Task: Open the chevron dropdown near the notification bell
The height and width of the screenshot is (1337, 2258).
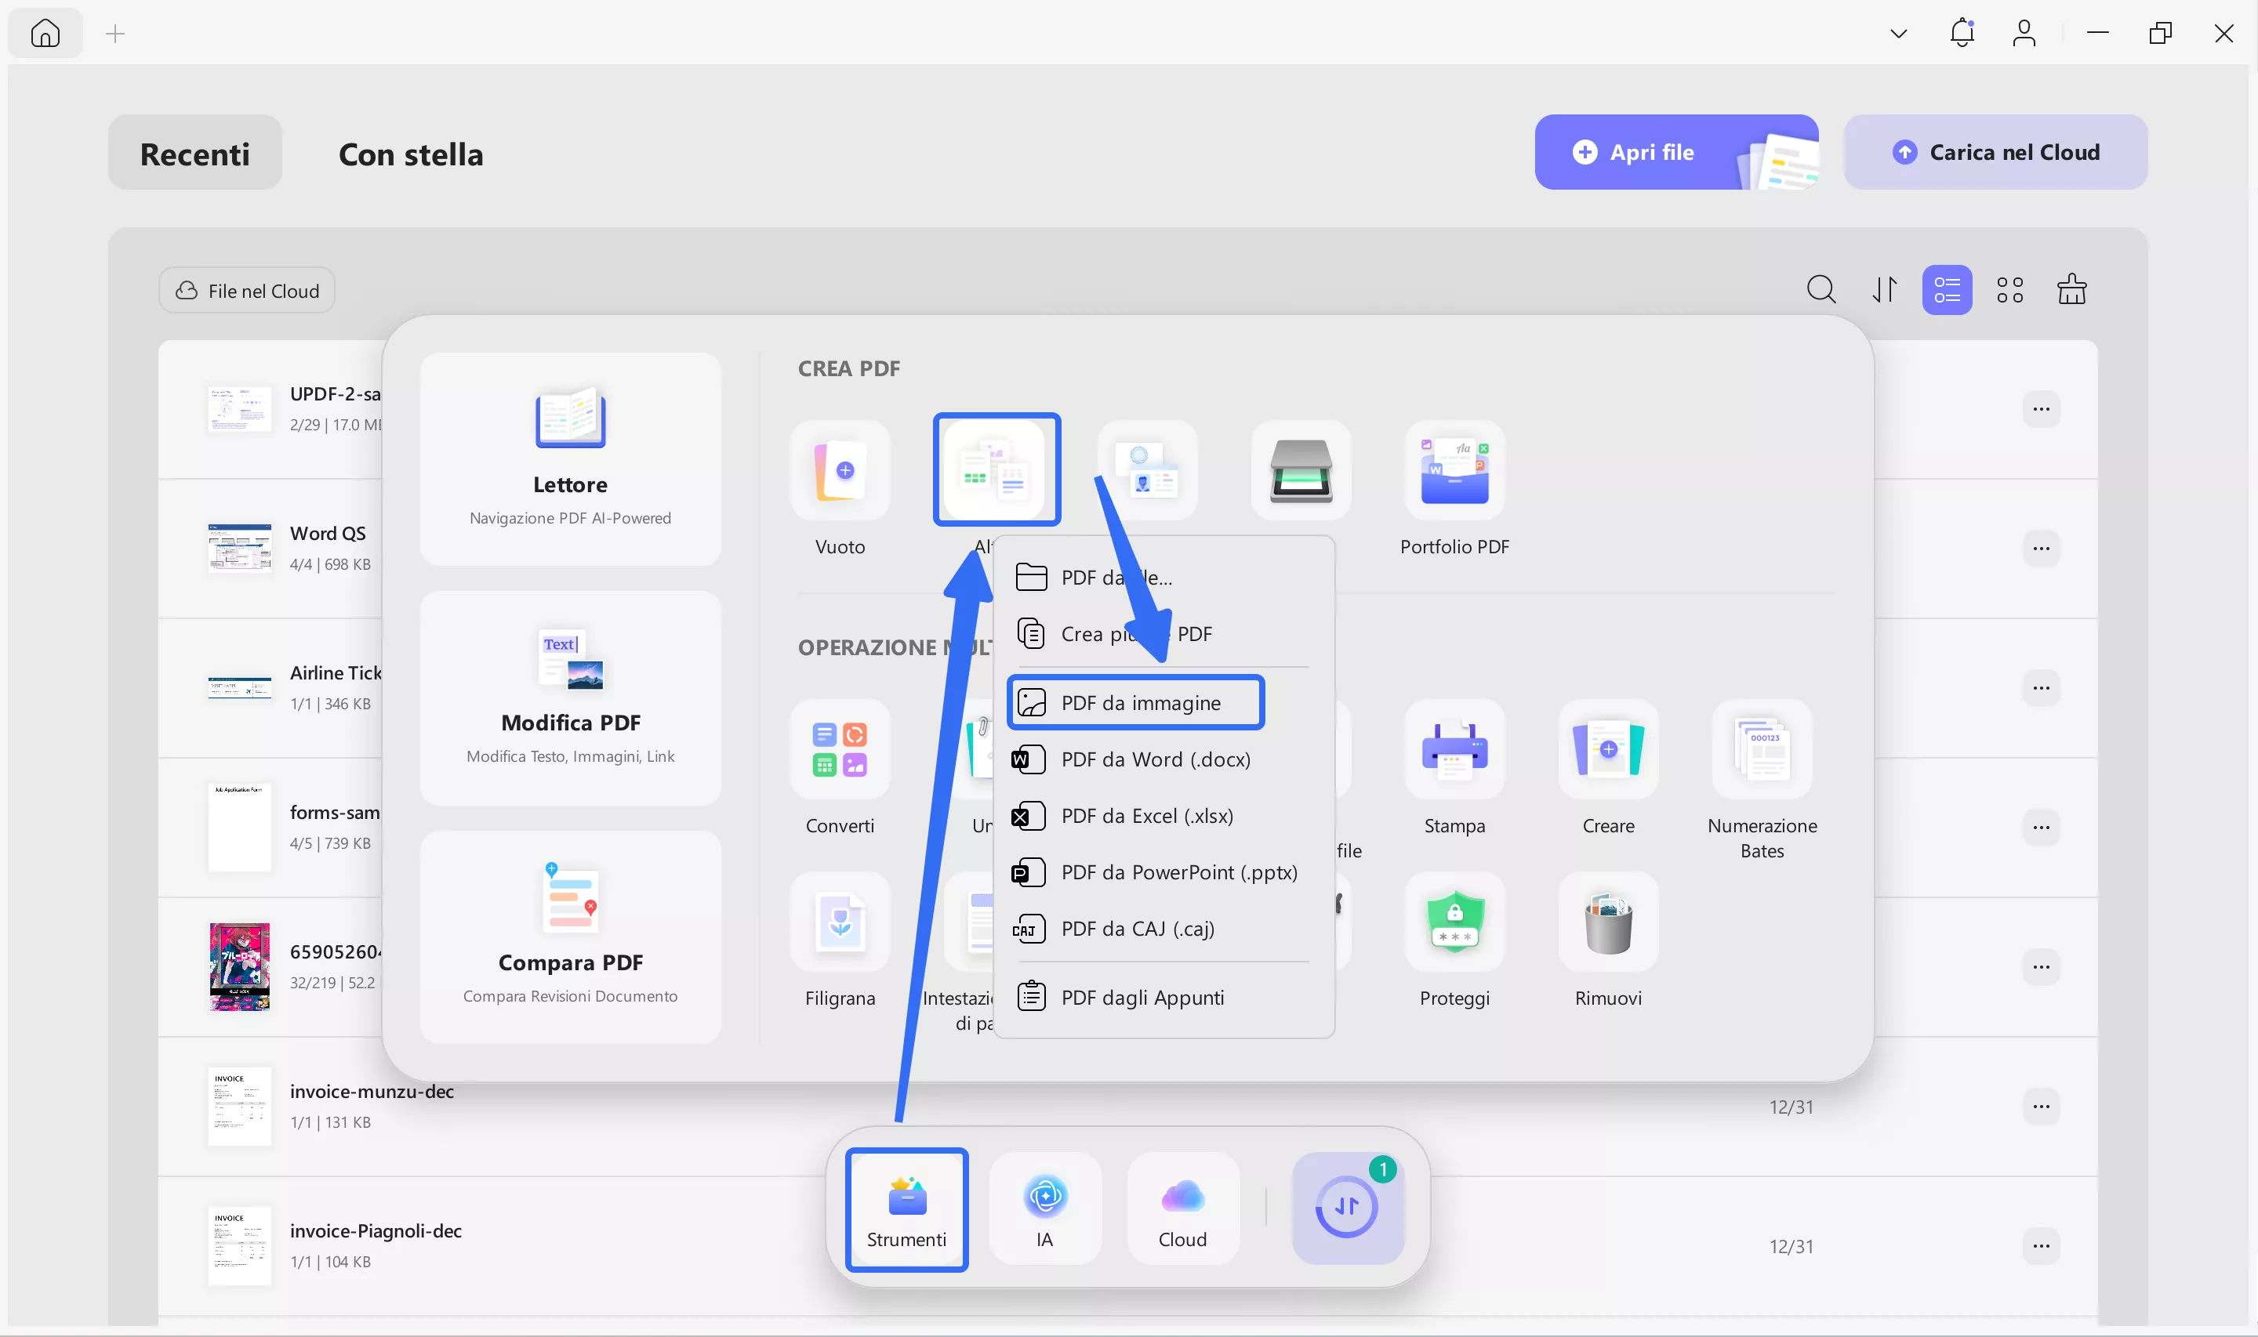Action: [x=1897, y=32]
